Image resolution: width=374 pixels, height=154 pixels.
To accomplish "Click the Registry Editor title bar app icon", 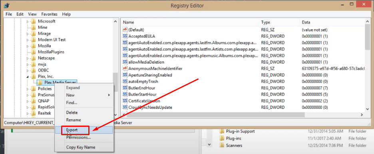I will click(6, 6).
